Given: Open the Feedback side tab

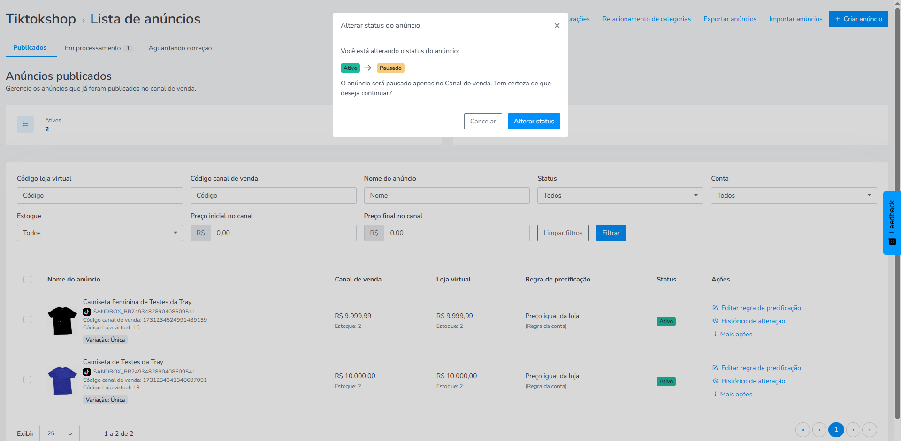Looking at the screenshot, I should [892, 223].
